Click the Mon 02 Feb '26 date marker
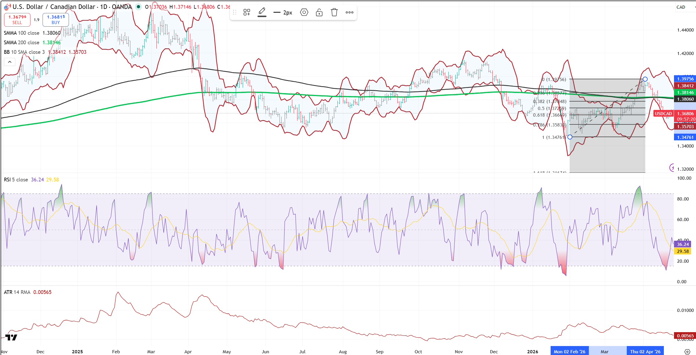Screen dimensions: 696x355 (x=569, y=352)
